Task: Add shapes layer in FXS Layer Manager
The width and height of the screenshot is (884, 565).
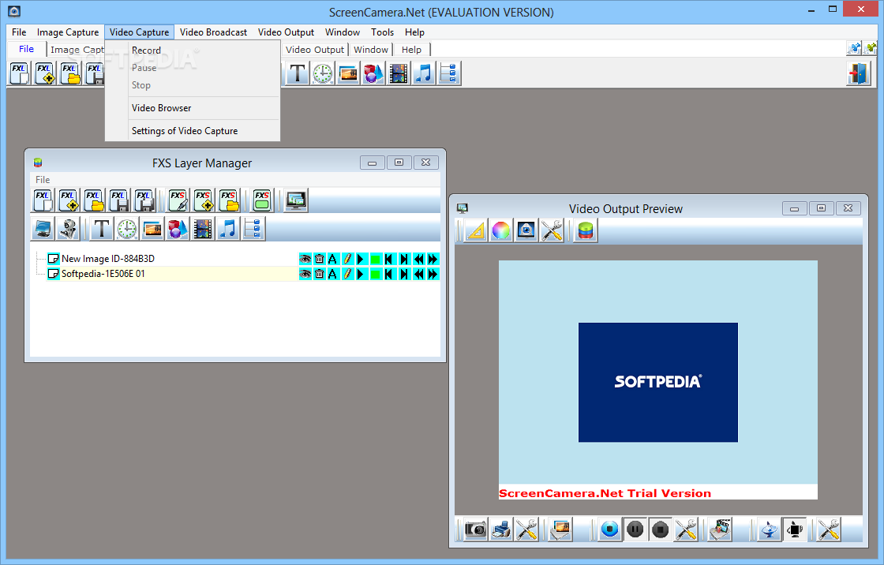Action: pyautogui.click(x=177, y=228)
